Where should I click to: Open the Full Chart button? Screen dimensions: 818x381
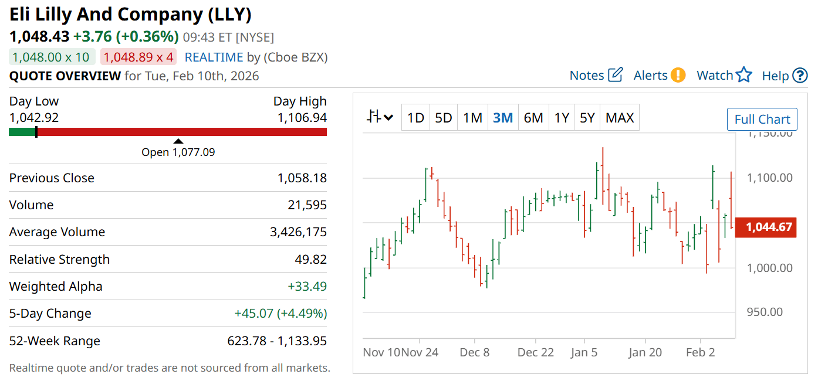click(x=762, y=120)
